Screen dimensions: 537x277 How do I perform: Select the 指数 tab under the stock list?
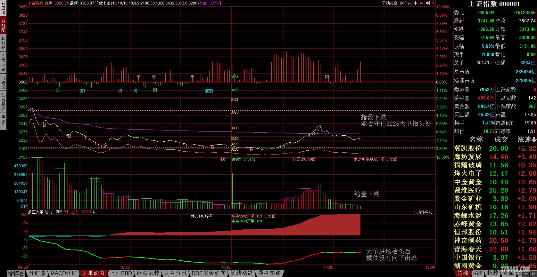(x=492, y=273)
